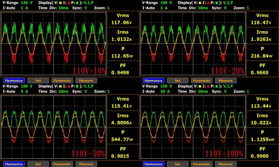This screenshot has height=167, width=279.
Task: Click yellow voltage swatch in the 1 A panel header
Action: 61,3
